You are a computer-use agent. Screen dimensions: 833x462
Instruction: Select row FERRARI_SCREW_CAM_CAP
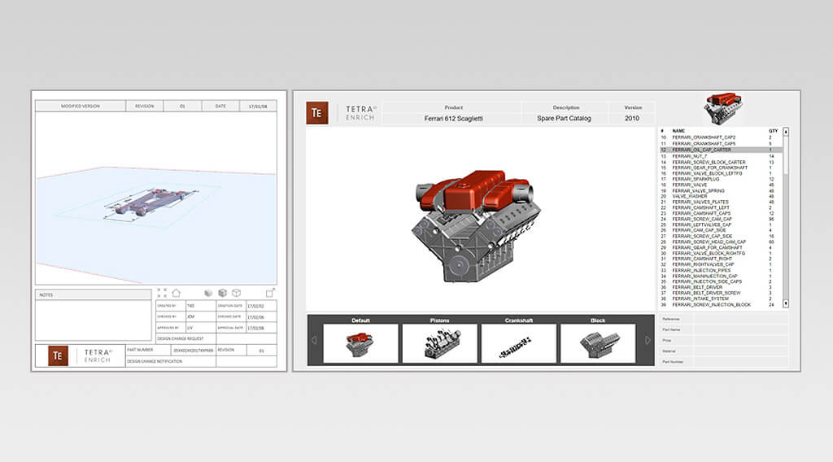click(x=721, y=220)
